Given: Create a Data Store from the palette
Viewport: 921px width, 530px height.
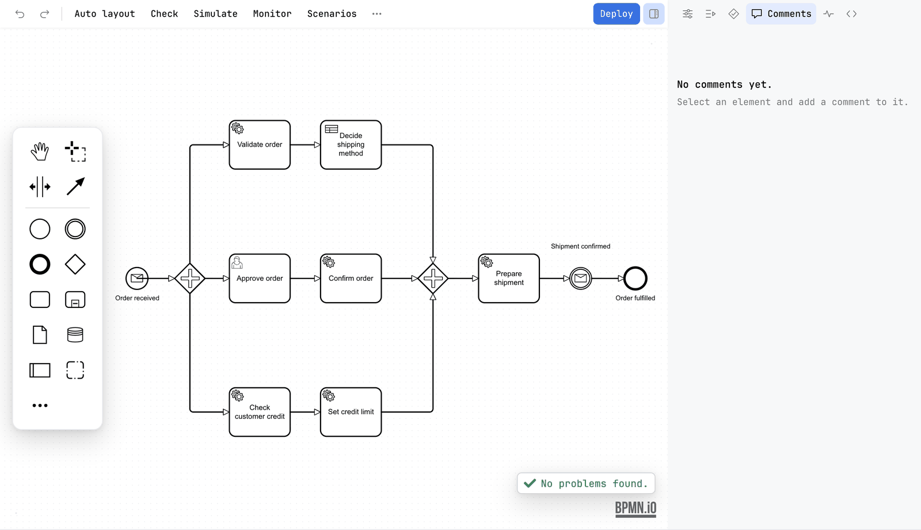Looking at the screenshot, I should pos(75,335).
